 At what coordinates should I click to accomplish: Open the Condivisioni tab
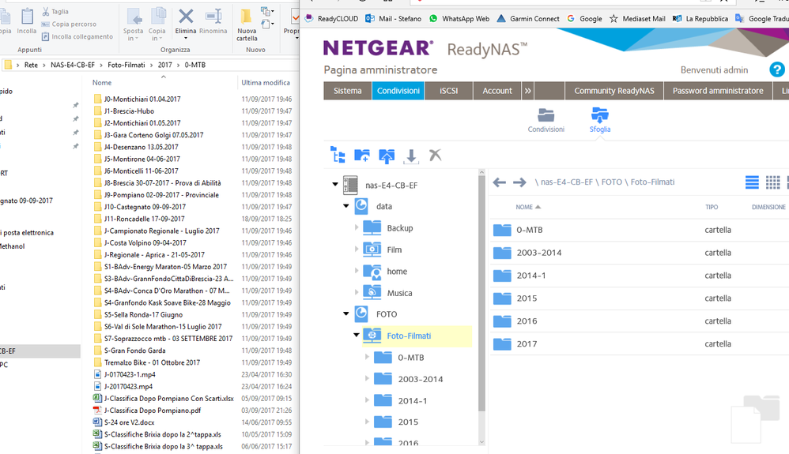[398, 91]
